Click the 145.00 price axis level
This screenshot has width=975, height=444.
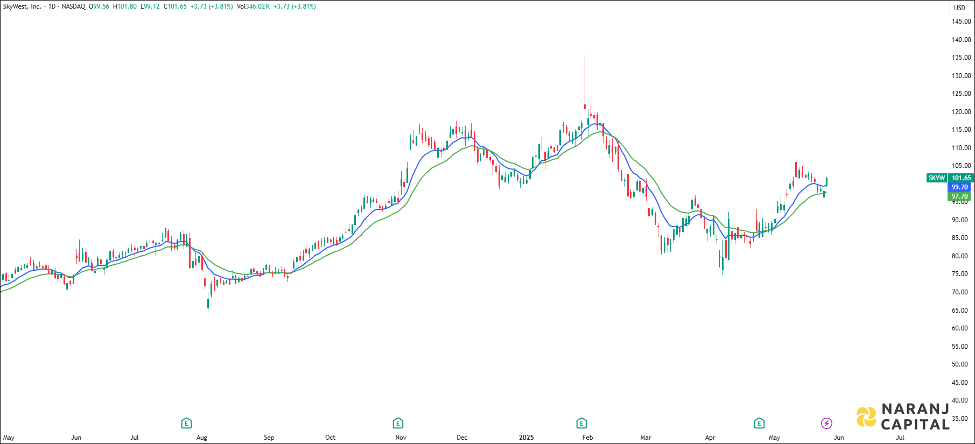[x=962, y=22]
